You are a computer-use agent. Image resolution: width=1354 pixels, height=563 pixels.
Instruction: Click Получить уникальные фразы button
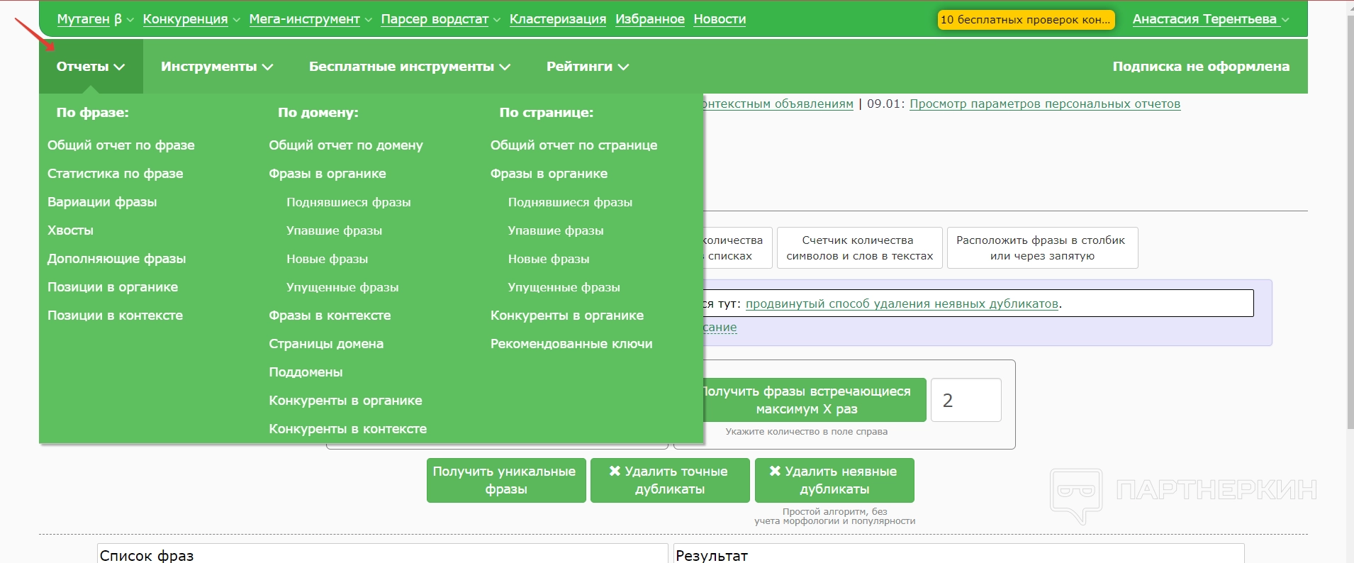506,480
